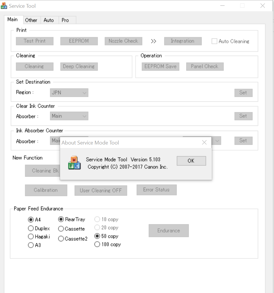The image size is (274, 293).
Task: Select the A4 paper radio button
Action: (31, 219)
